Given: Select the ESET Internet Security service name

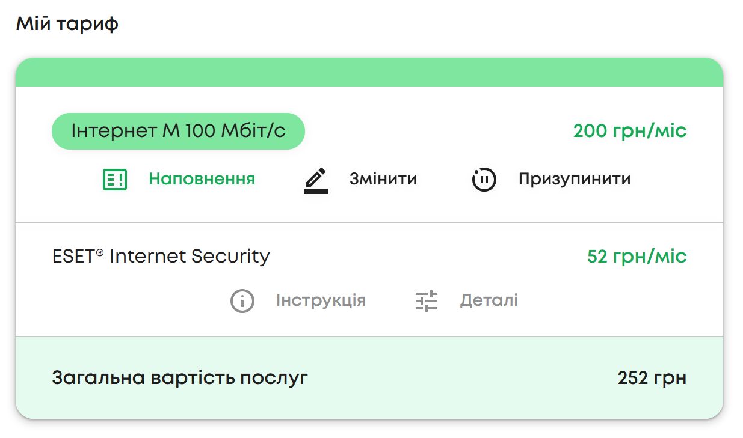Looking at the screenshot, I should tap(161, 257).
